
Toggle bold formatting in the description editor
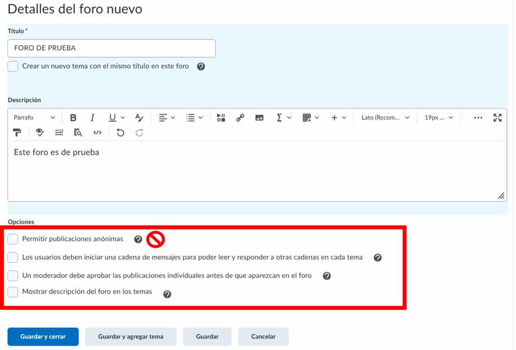click(x=73, y=118)
